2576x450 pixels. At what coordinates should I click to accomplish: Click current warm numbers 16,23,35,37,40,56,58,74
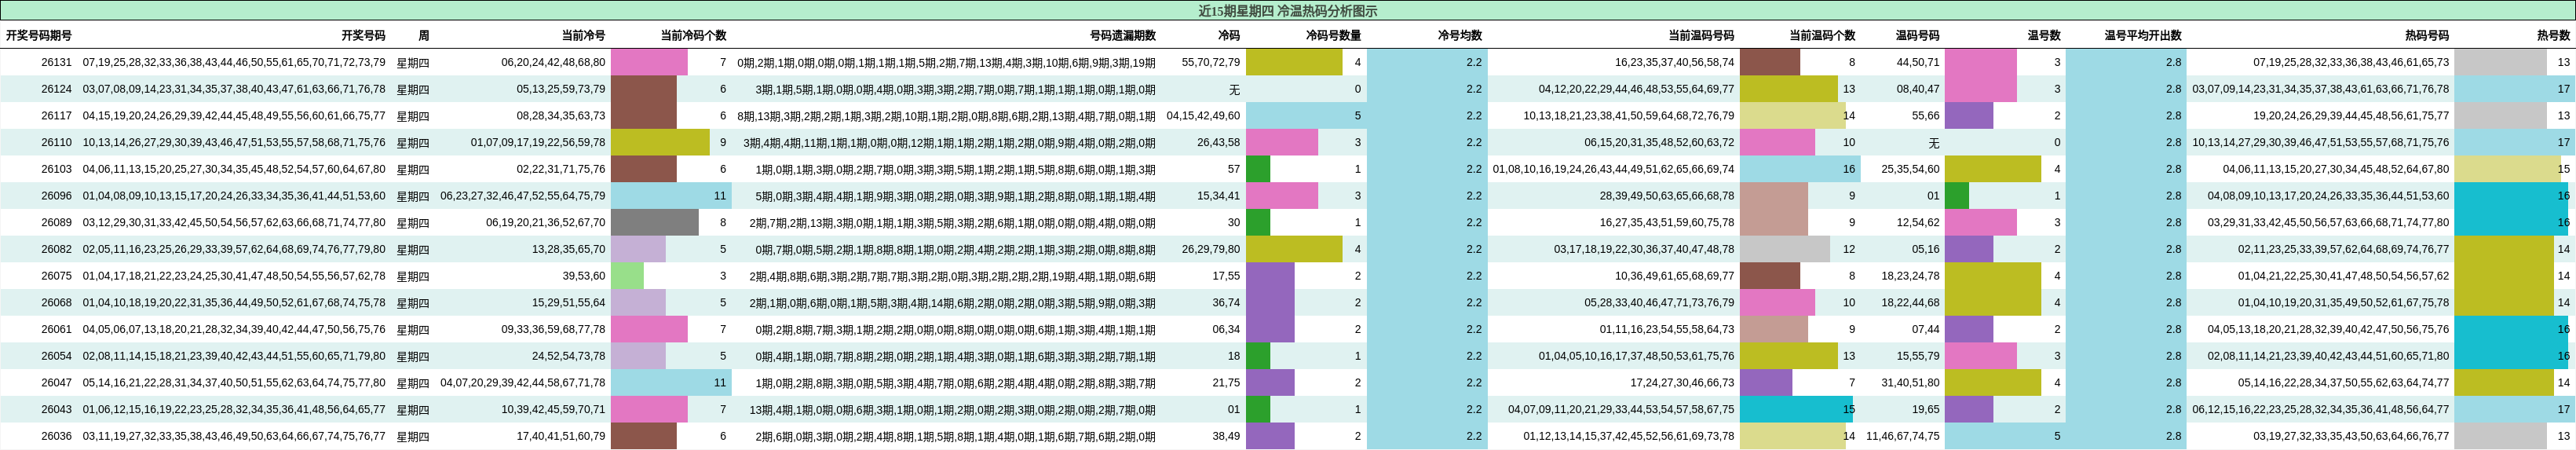click(1674, 62)
